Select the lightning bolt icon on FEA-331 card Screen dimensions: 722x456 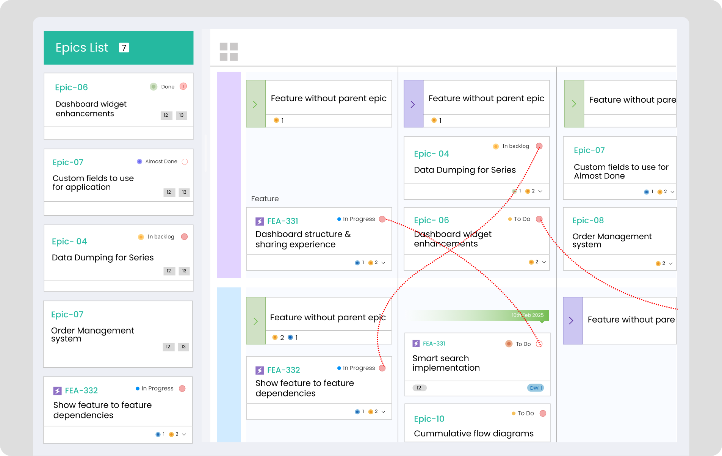point(260,221)
